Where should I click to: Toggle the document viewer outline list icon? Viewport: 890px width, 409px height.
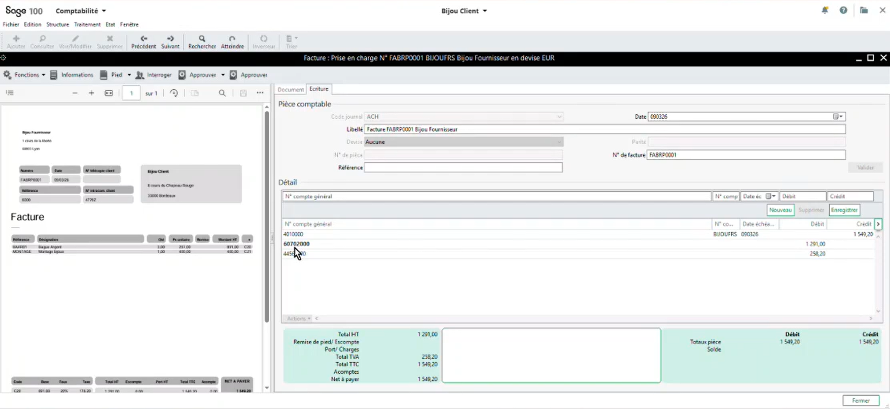pos(10,93)
